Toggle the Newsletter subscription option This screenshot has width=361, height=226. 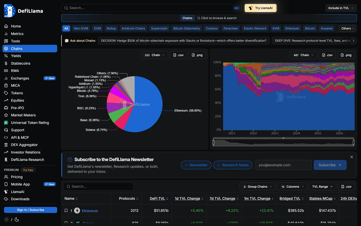coord(196,165)
